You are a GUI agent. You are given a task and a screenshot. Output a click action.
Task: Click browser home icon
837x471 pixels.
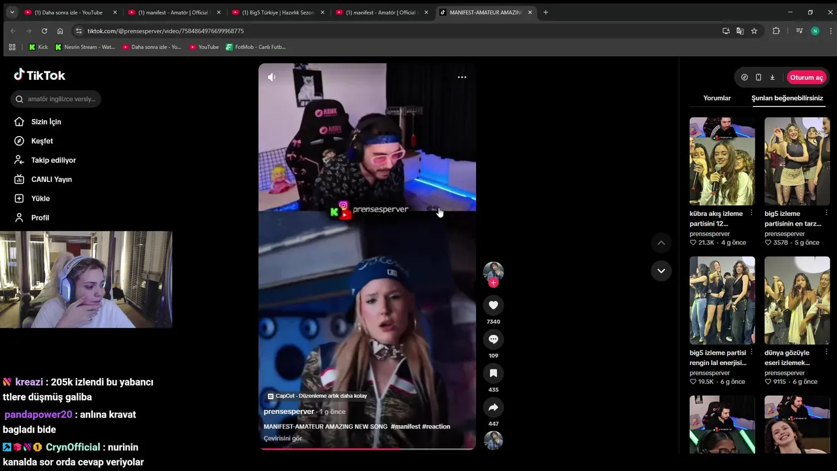click(x=60, y=31)
